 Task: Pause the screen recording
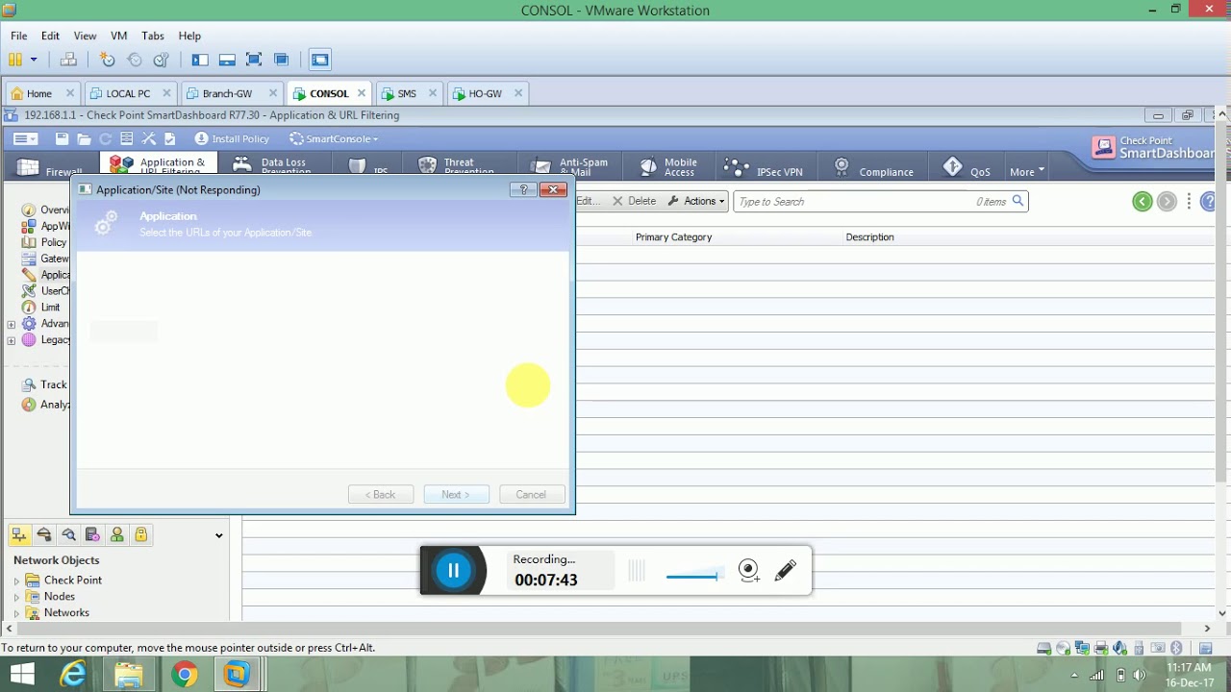click(453, 570)
